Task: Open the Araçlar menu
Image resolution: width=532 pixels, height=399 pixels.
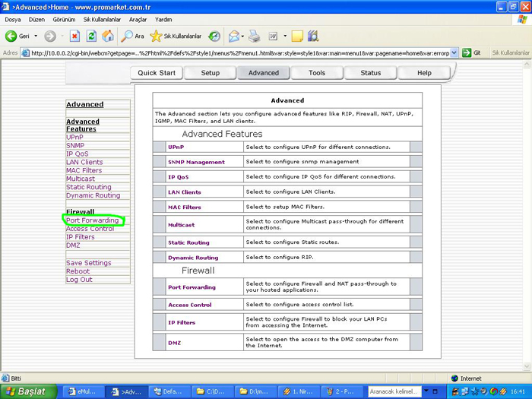Action: 138,20
